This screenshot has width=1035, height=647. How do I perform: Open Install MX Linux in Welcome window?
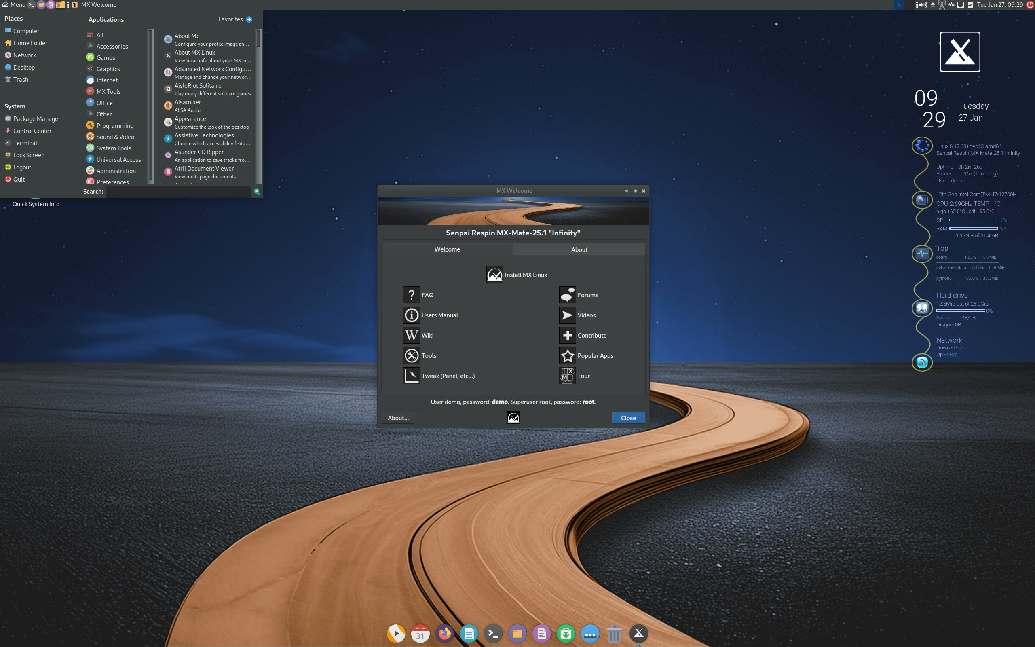(x=517, y=275)
